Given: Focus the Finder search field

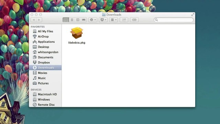Looking at the screenshot, I should tap(174, 20).
